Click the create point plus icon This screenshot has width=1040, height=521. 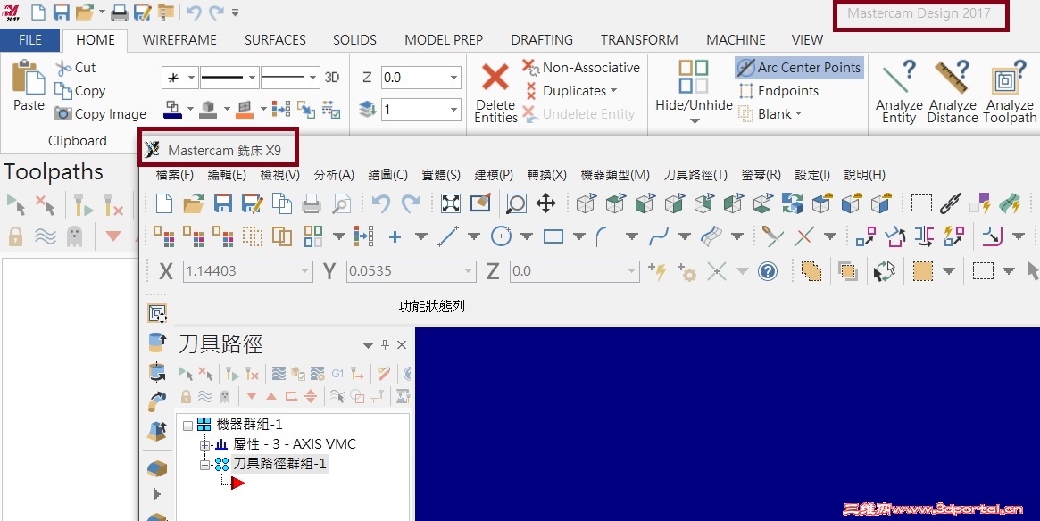click(x=395, y=236)
